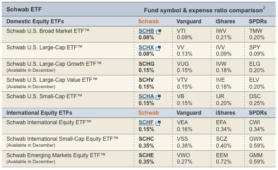Viewport: 278px width, 170px height.
Task: Click the pop-out icon beside SCHA
Action: tap(158, 97)
